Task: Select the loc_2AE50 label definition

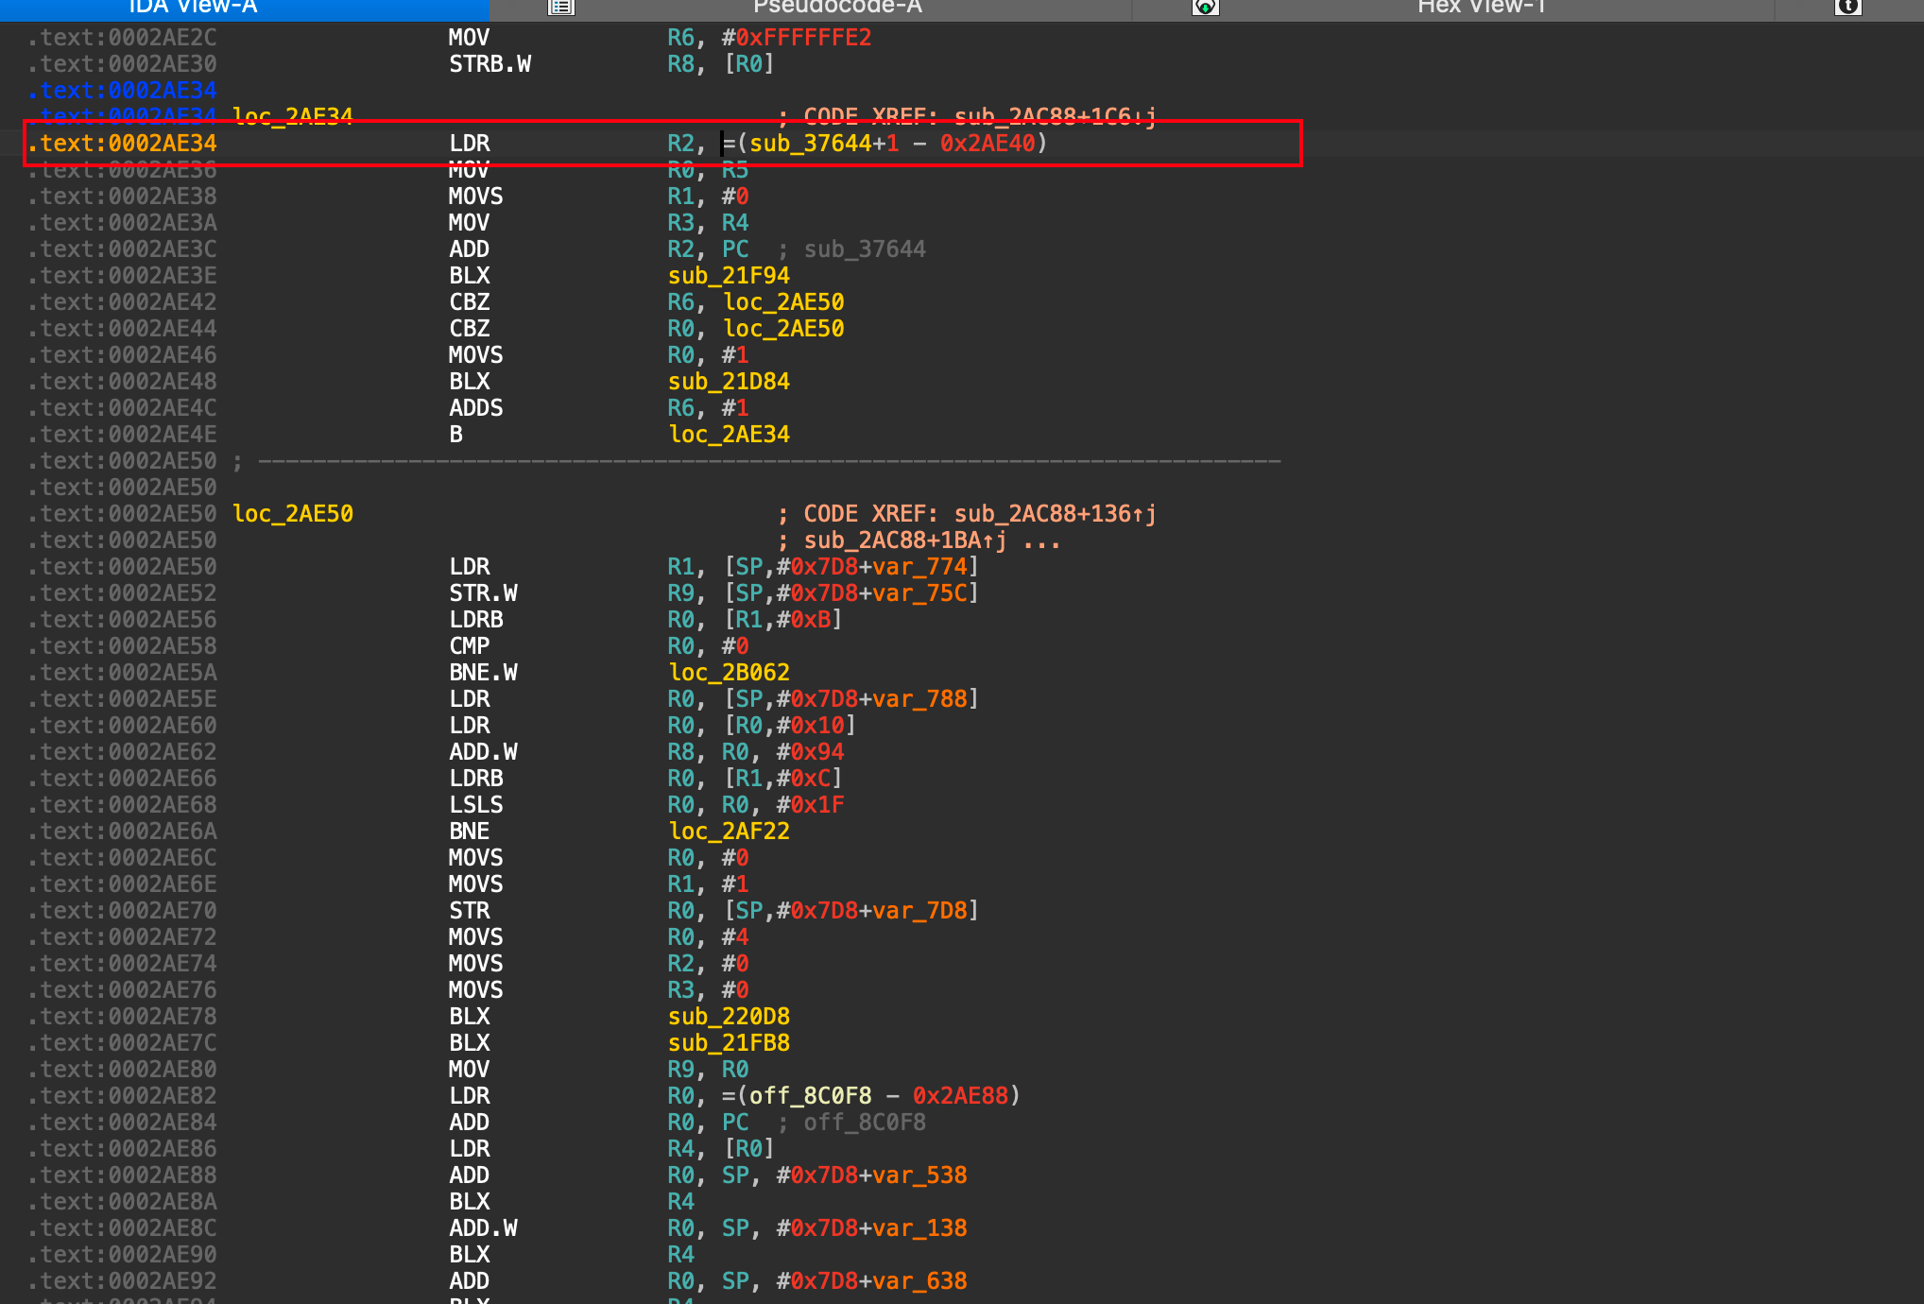Action: click(293, 514)
